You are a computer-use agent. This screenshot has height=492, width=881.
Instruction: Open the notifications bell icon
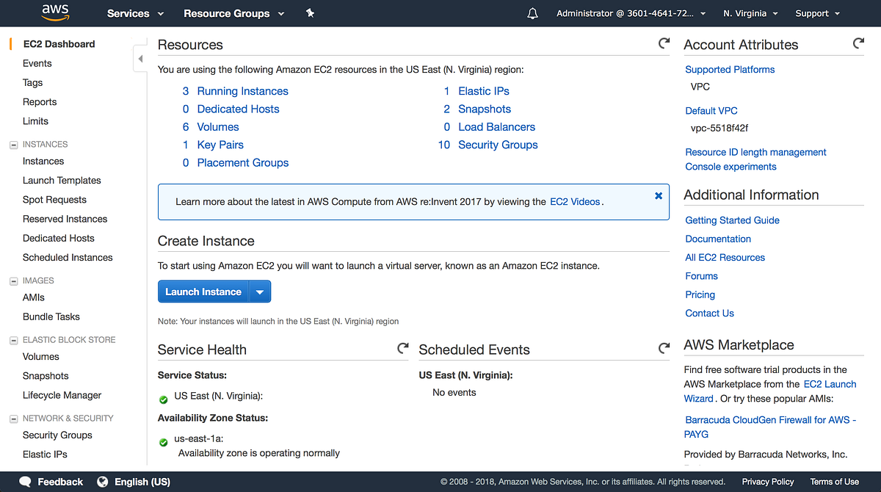532,13
